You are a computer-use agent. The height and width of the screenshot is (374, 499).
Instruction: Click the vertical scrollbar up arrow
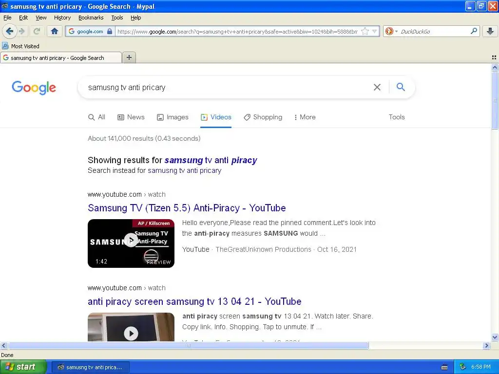pyautogui.click(x=495, y=67)
